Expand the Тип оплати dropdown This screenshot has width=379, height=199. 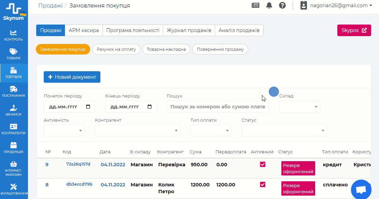tap(211, 131)
